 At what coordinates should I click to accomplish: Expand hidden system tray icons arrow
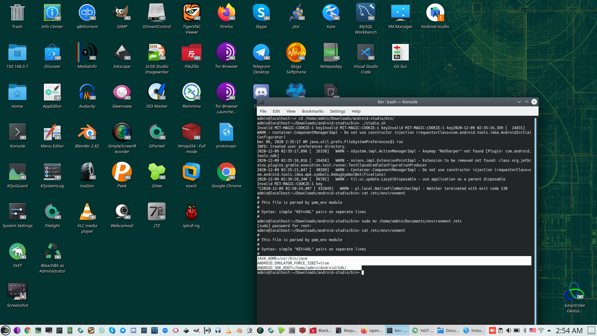549,330
